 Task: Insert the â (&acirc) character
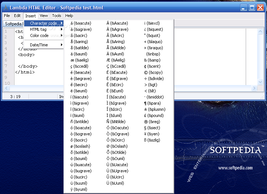click(x=79, y=35)
